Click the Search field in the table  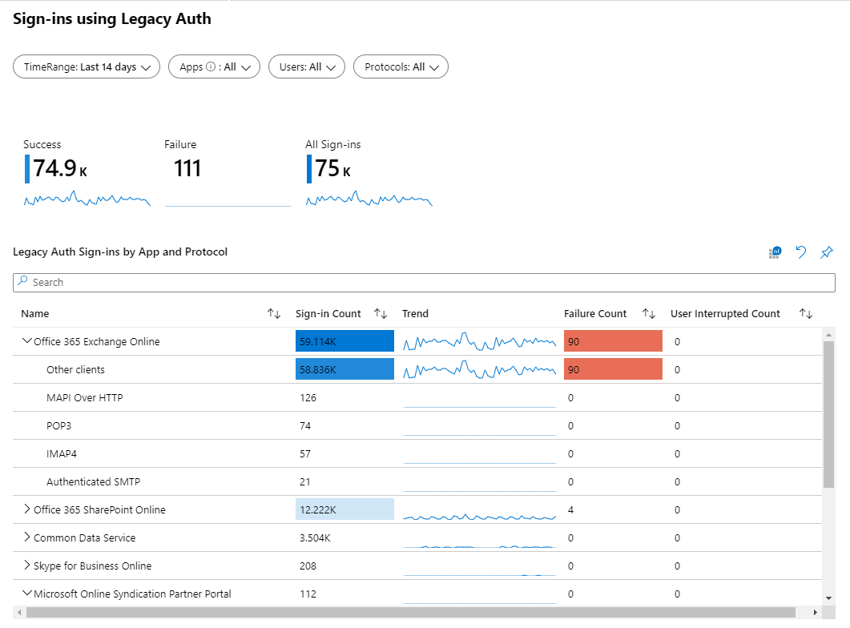coord(424,282)
